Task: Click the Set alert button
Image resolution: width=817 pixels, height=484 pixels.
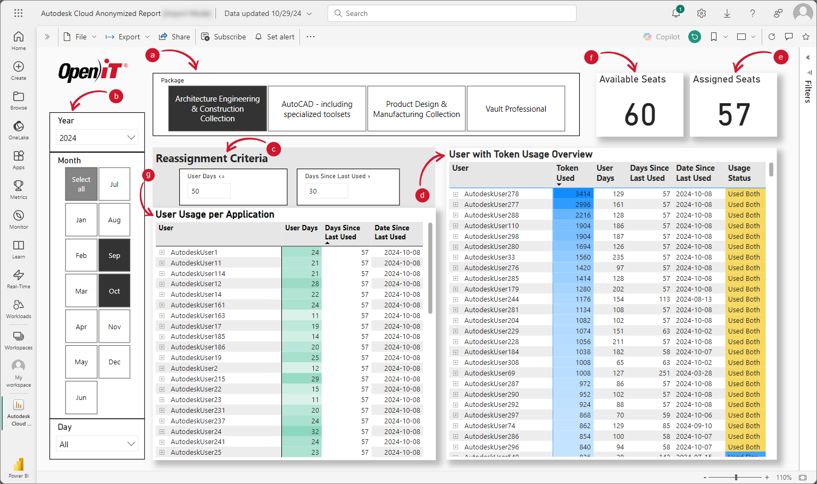Action: [x=274, y=37]
